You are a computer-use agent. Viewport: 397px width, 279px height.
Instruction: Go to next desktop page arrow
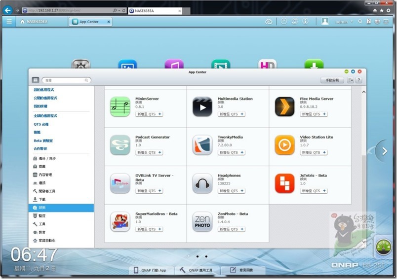tap(385, 151)
